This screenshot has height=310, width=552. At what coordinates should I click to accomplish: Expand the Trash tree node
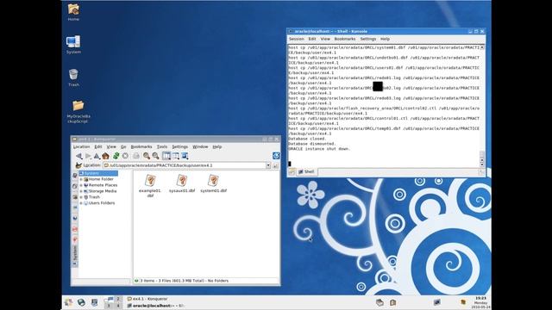click(x=81, y=197)
